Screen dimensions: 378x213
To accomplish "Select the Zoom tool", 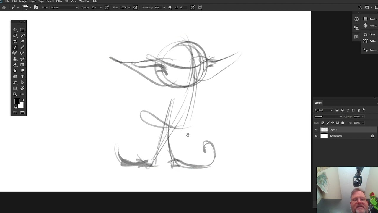I will (15, 94).
